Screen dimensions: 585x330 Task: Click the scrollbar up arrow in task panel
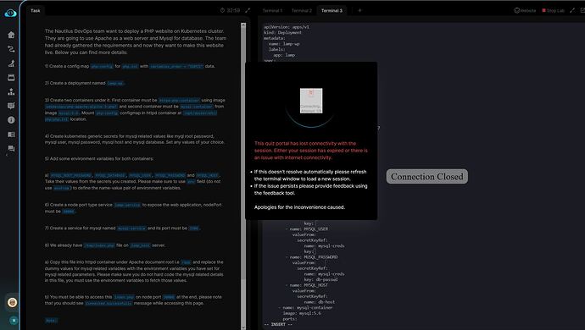point(243,25)
